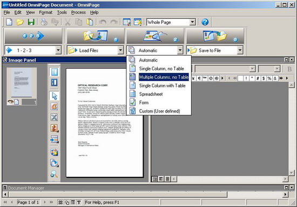Screen dimensions: 297x207
Task: Select the magnifier zoom tool
Action: [54, 174]
